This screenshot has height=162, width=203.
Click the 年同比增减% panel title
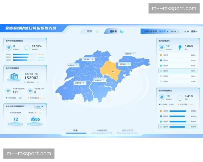pos(164,41)
